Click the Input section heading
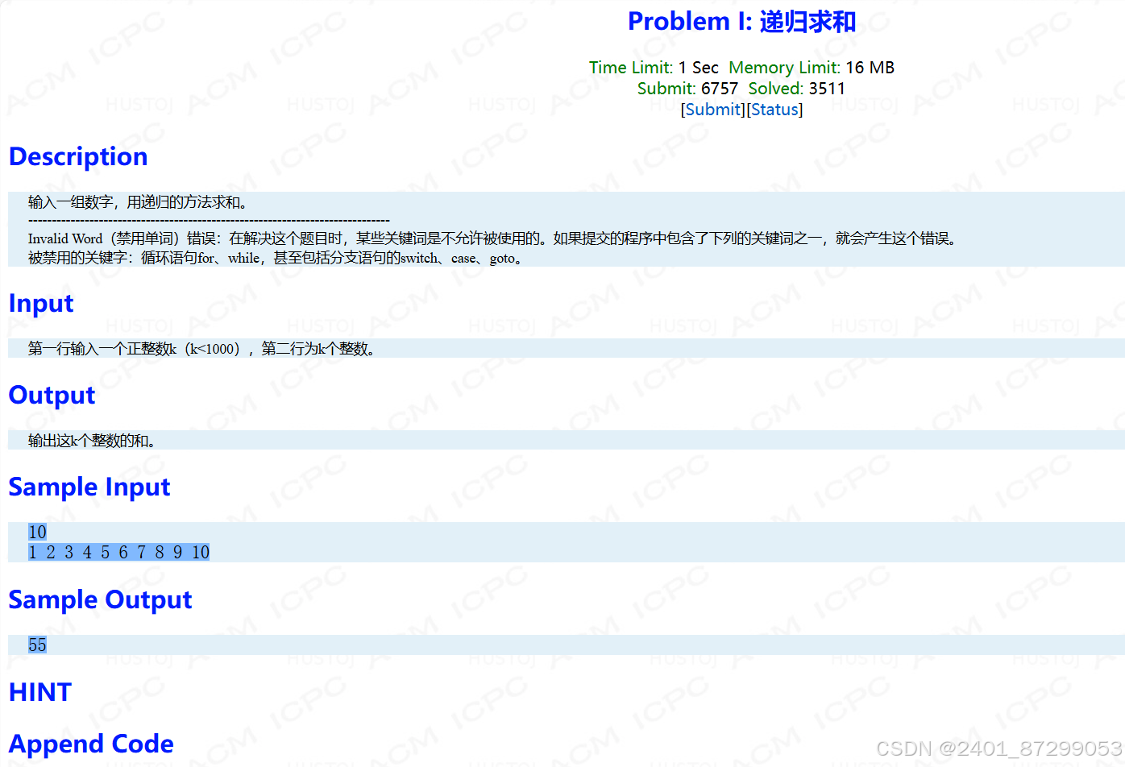 tap(41, 304)
